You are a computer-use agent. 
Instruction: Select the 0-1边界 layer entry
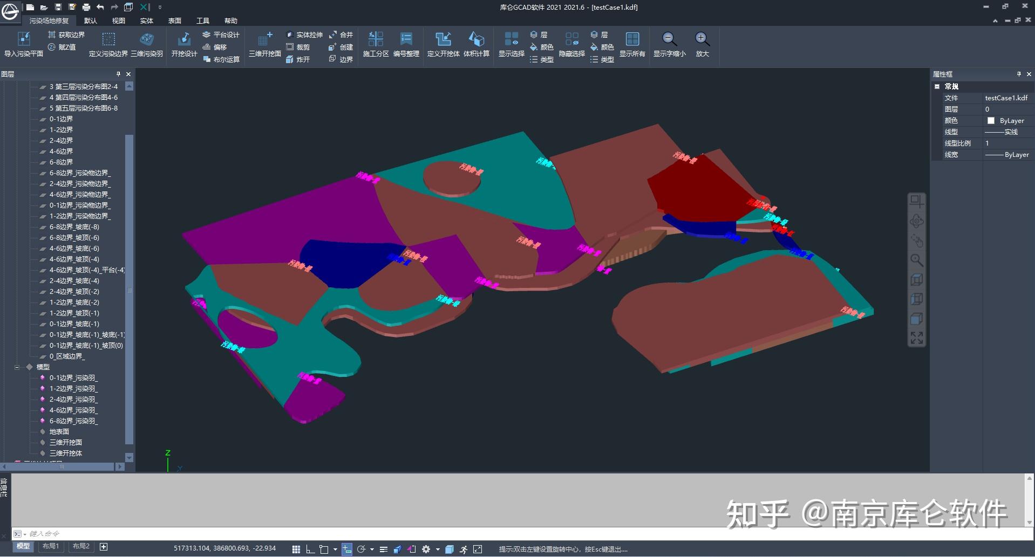(60, 119)
